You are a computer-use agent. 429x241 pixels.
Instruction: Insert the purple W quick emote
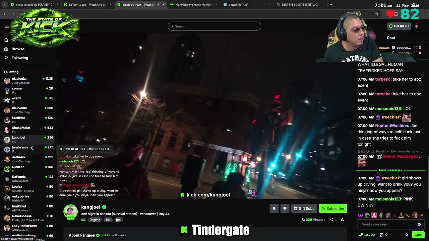pyautogui.click(x=360, y=215)
